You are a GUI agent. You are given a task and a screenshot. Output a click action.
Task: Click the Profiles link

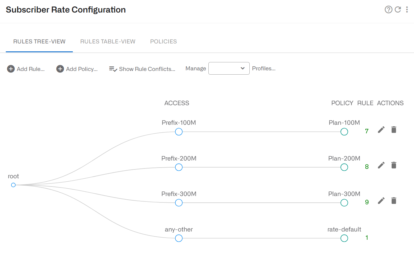[264, 68]
